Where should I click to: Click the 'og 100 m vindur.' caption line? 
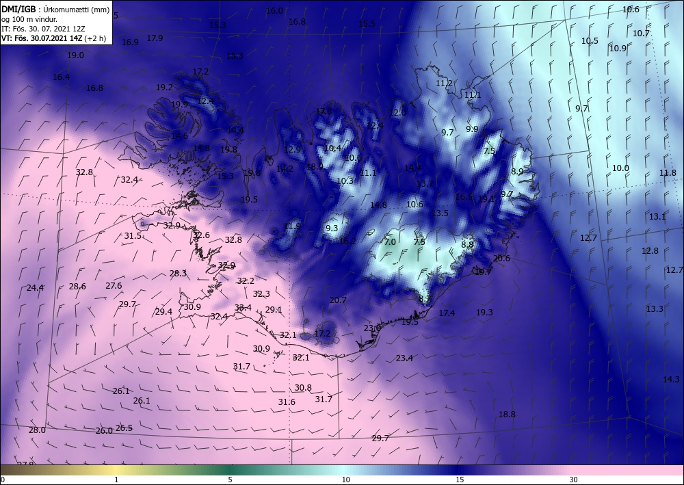click(x=29, y=18)
